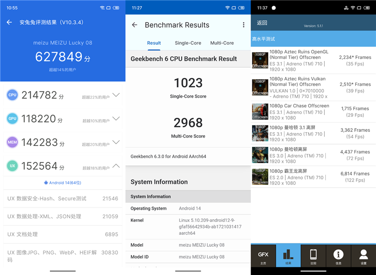Screen dimensions: 376x275
Task: Tap the back arrow beside Benchmark Results
Action: [x=134, y=25]
